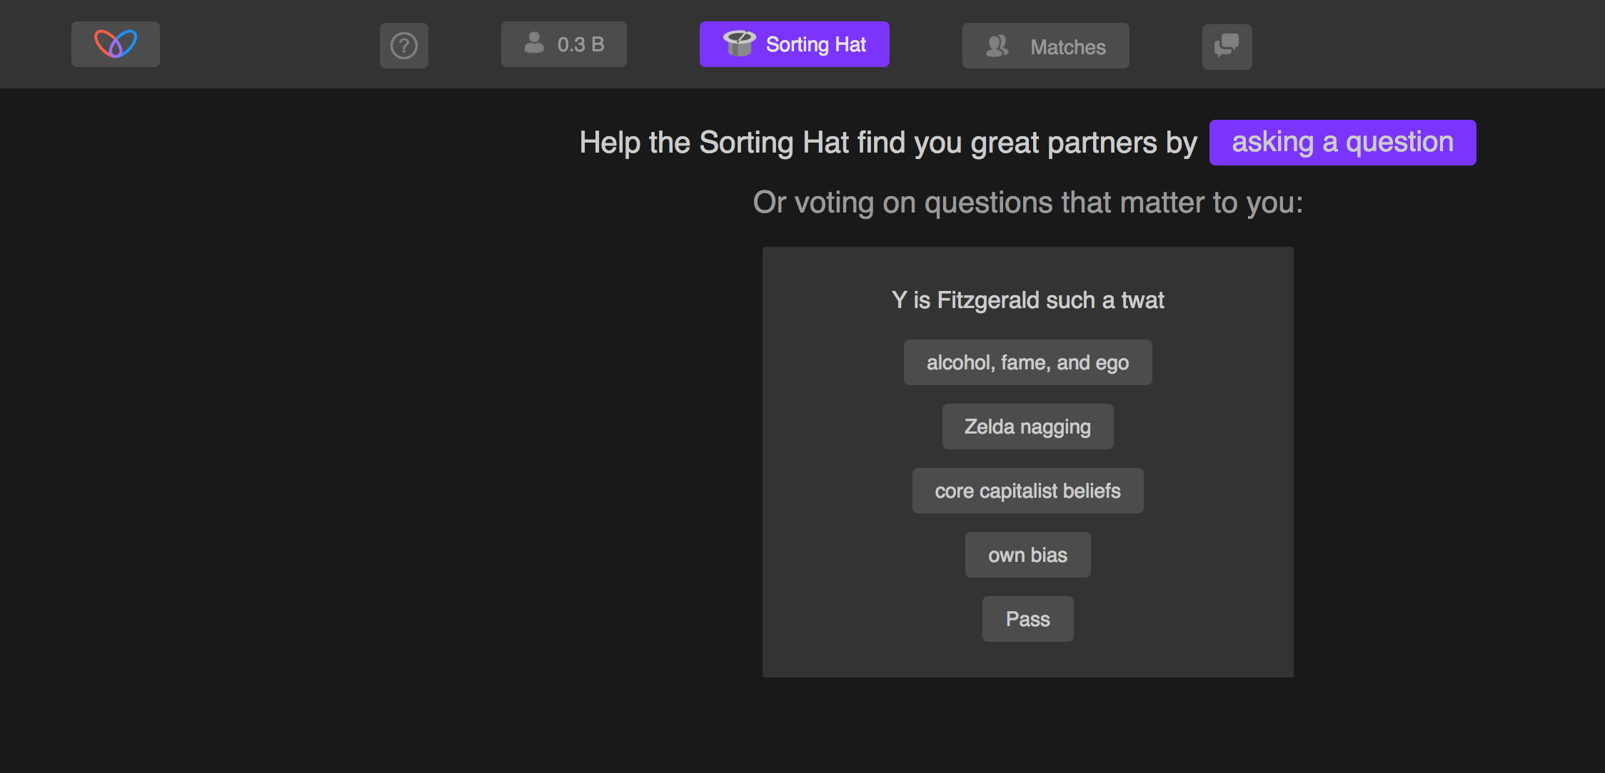Click the 'Y is Fitzgerald such a twat' question
Image resolution: width=1605 pixels, height=773 pixels.
coord(1027,300)
